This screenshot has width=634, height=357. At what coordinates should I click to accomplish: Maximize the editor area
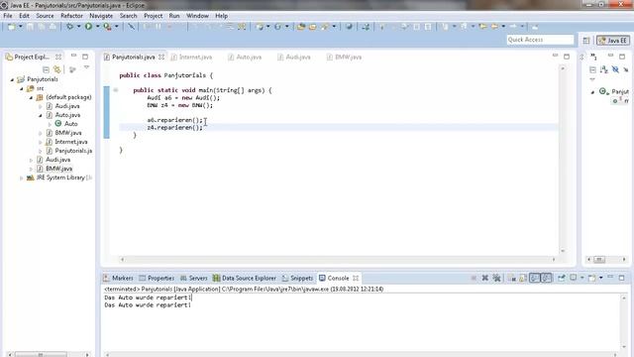tap(567, 57)
